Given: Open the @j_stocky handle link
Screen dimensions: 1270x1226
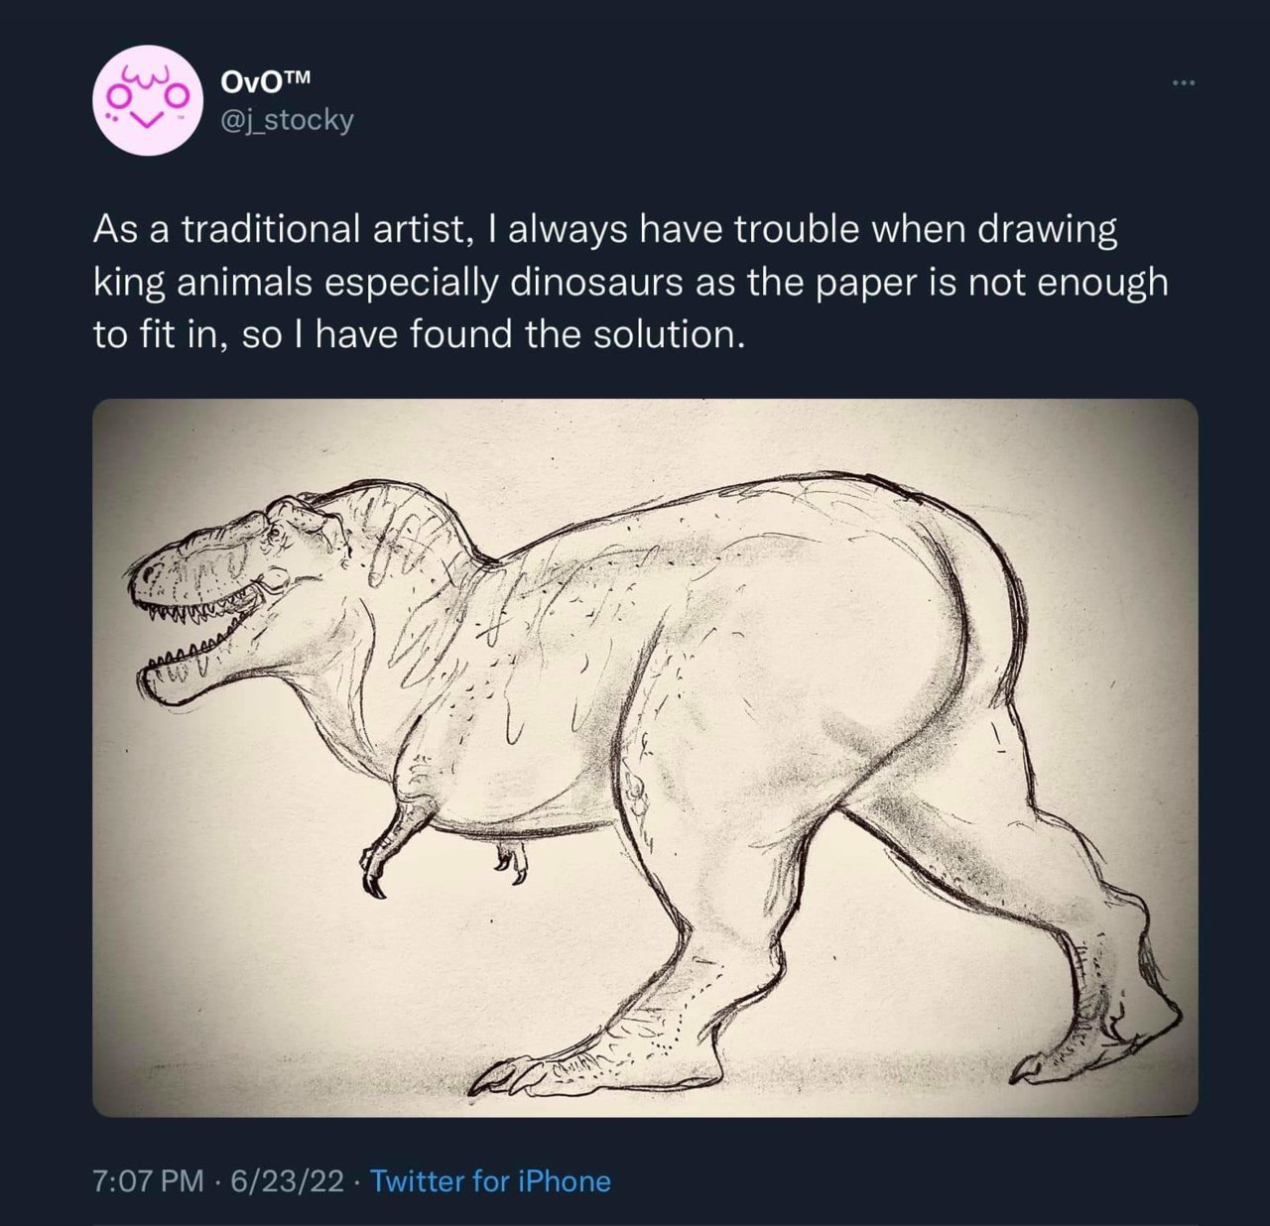Looking at the screenshot, I should pyautogui.click(x=284, y=120).
